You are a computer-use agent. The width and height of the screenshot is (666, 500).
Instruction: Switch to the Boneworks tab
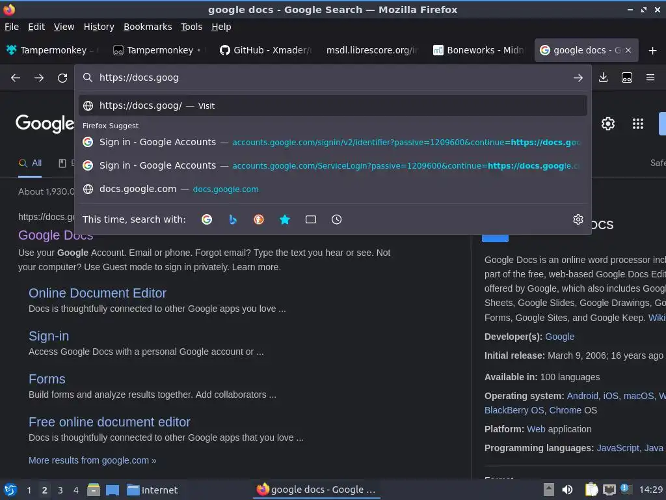(479, 50)
